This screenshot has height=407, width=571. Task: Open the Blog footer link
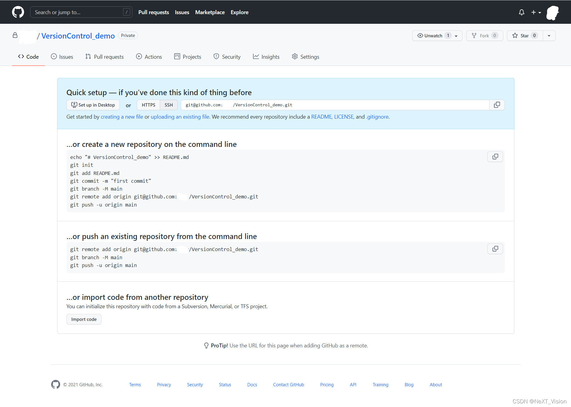409,385
